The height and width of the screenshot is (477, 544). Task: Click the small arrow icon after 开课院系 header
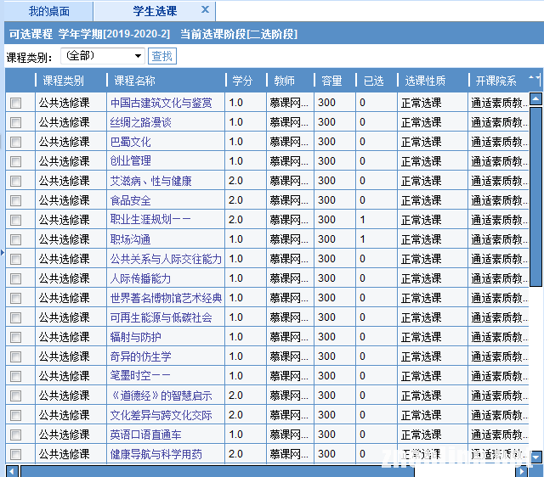coord(534,79)
